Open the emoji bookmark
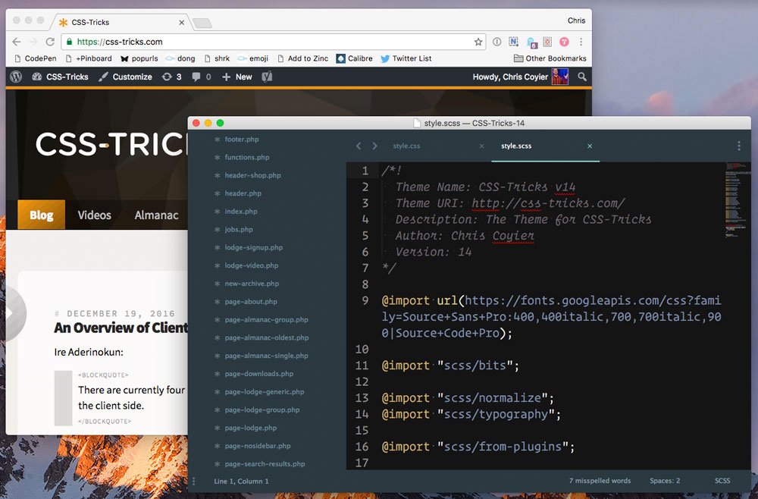The height and width of the screenshot is (499, 758). (253, 58)
